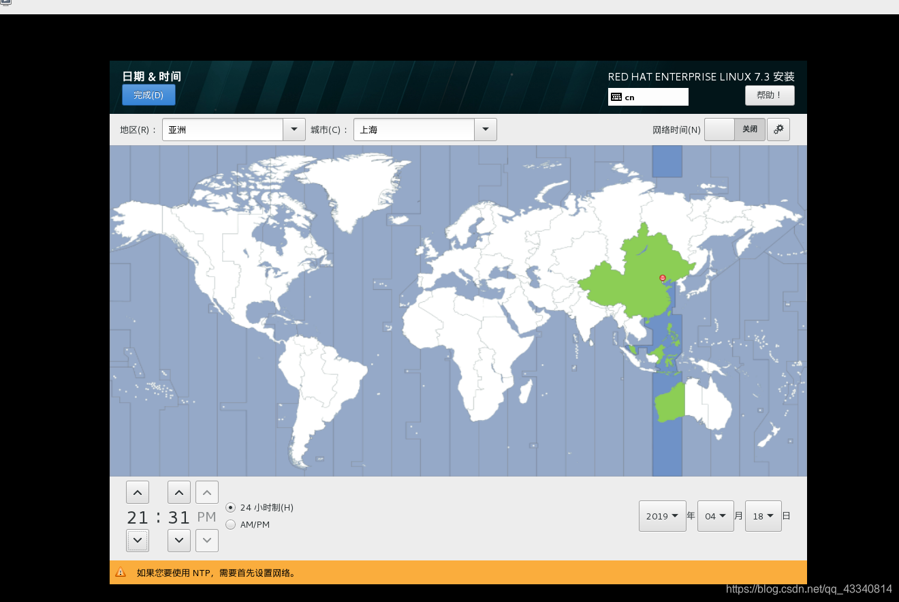Click the AM/PM up arrow

[207, 492]
